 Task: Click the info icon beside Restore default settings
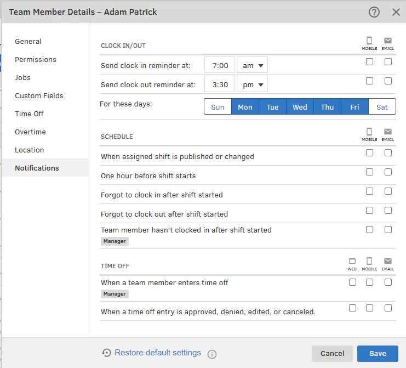pyautogui.click(x=212, y=354)
